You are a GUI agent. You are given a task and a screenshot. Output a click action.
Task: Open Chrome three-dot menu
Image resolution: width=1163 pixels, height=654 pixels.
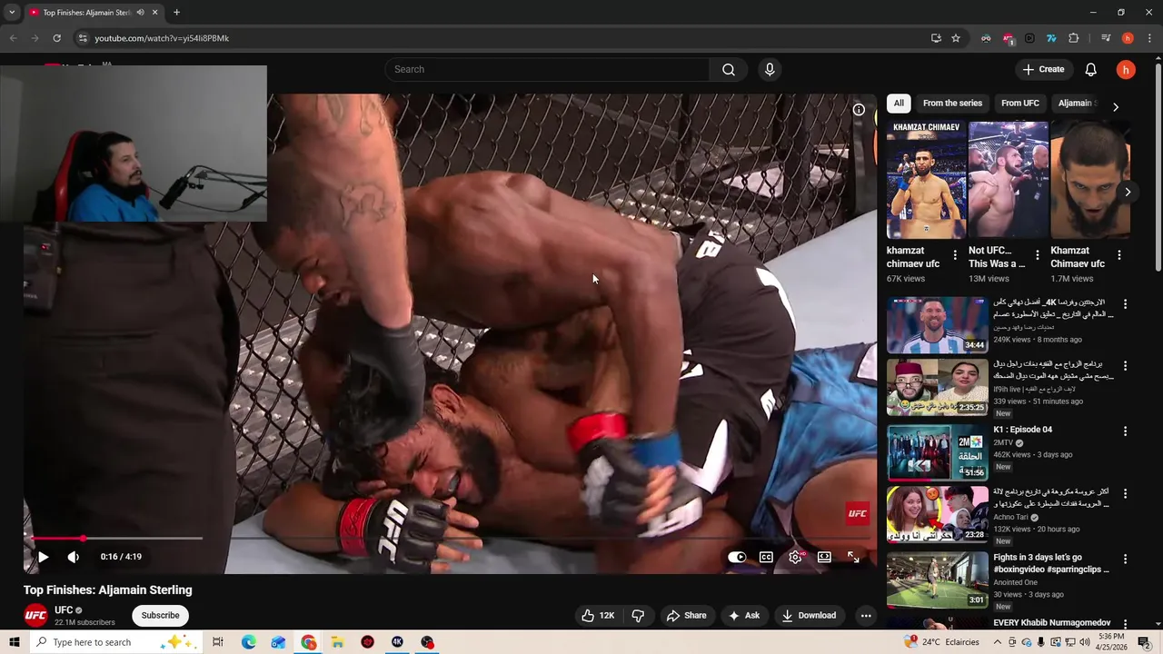[1148, 38]
